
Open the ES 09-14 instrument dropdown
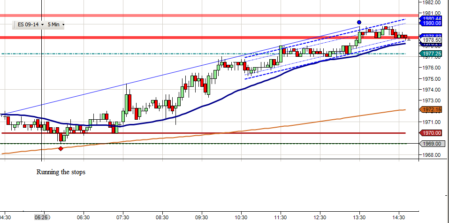pos(30,25)
